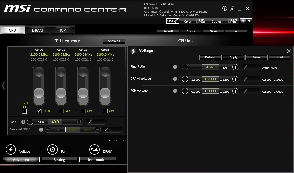294x173 pixels.
Task: Click the PCH voltage info icon
Action: coord(175,91)
